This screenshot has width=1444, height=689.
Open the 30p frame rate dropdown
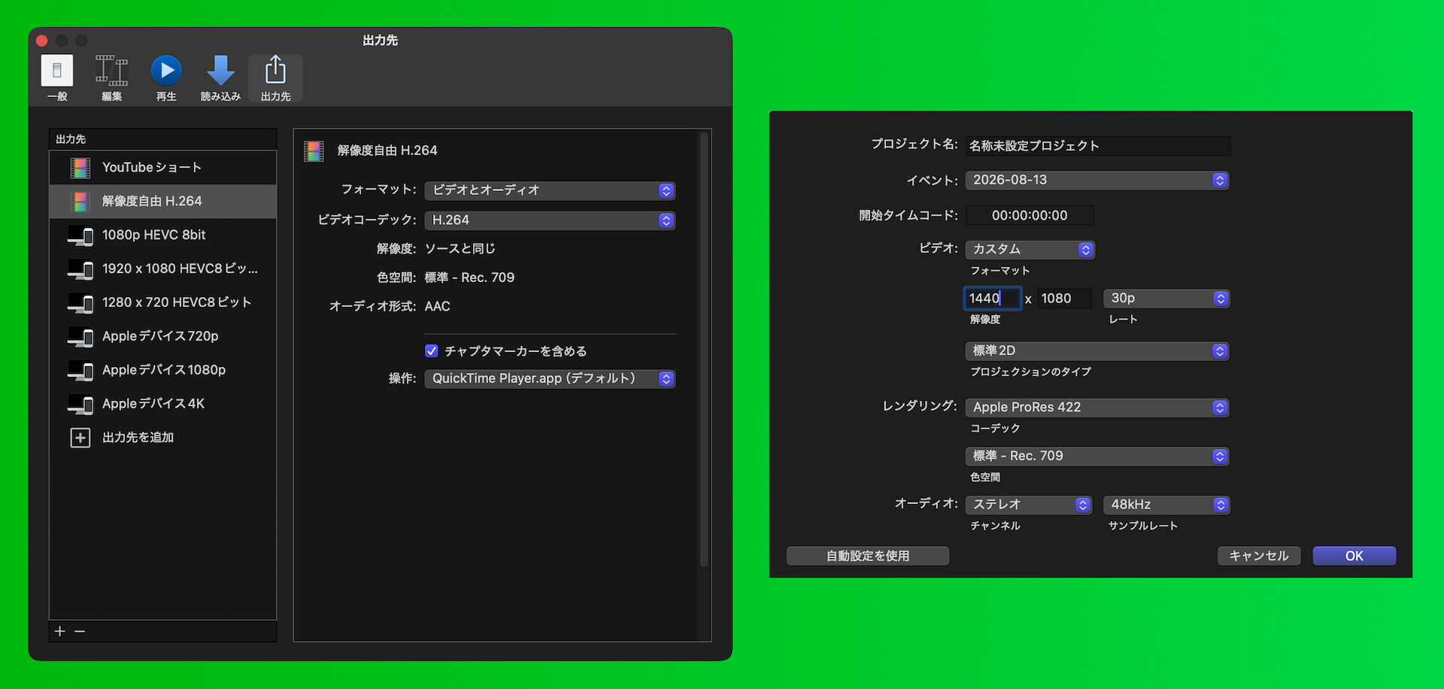(x=1166, y=299)
